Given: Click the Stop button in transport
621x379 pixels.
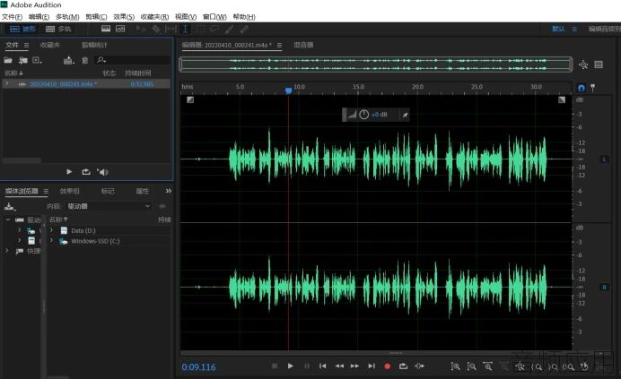Looking at the screenshot, I should point(275,366).
